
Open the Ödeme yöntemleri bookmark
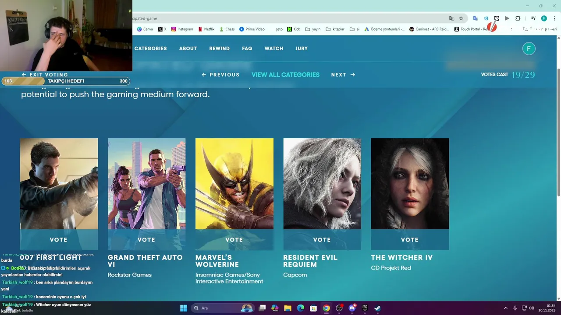click(384, 29)
